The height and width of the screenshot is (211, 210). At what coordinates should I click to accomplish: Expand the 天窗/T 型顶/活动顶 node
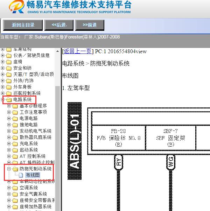2,74
